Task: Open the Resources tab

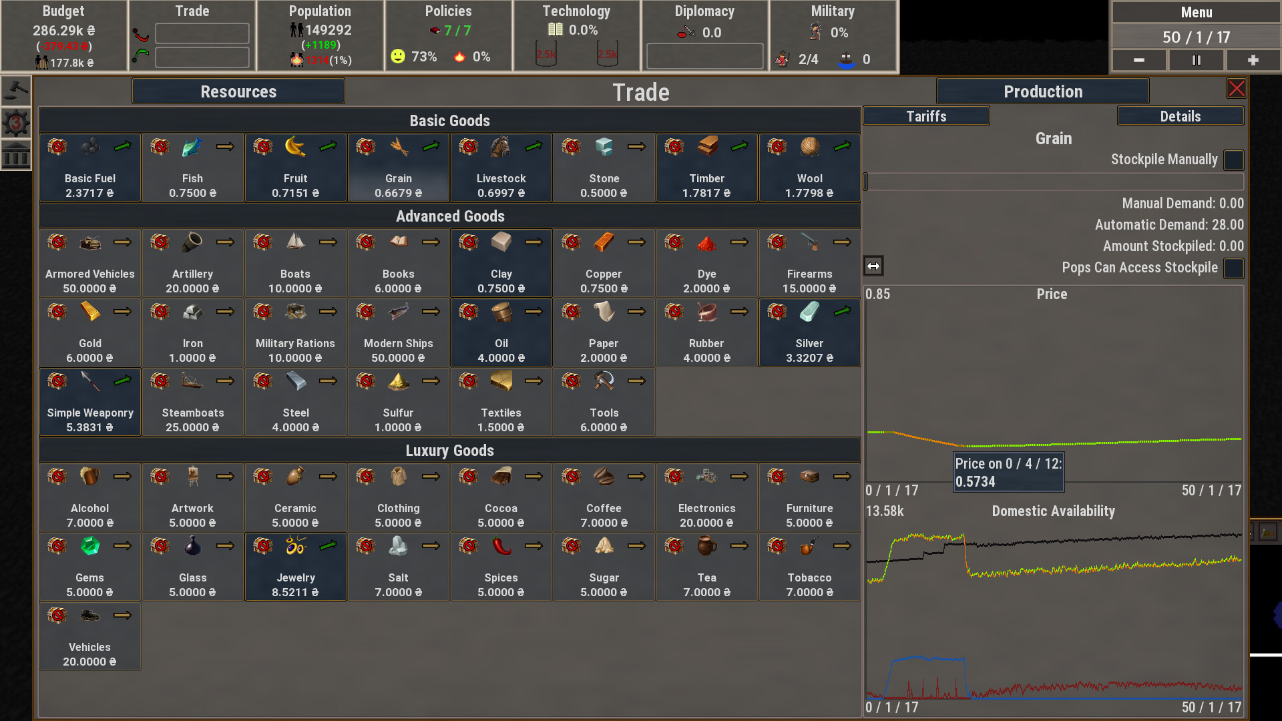Action: (238, 91)
